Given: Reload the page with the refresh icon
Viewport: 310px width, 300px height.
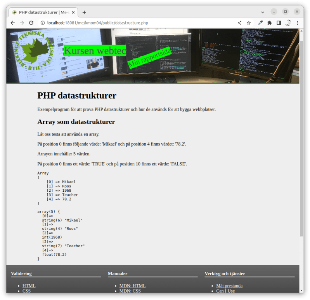Looking at the screenshot, I should pyautogui.click(x=31, y=23).
